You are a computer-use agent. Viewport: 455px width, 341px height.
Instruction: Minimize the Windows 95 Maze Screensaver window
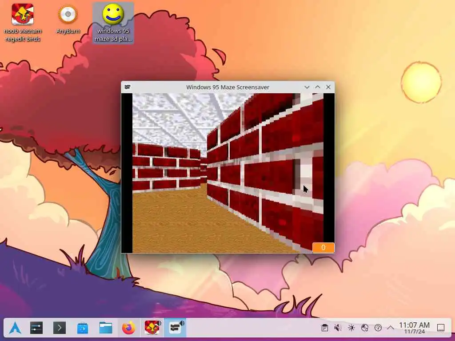307,87
